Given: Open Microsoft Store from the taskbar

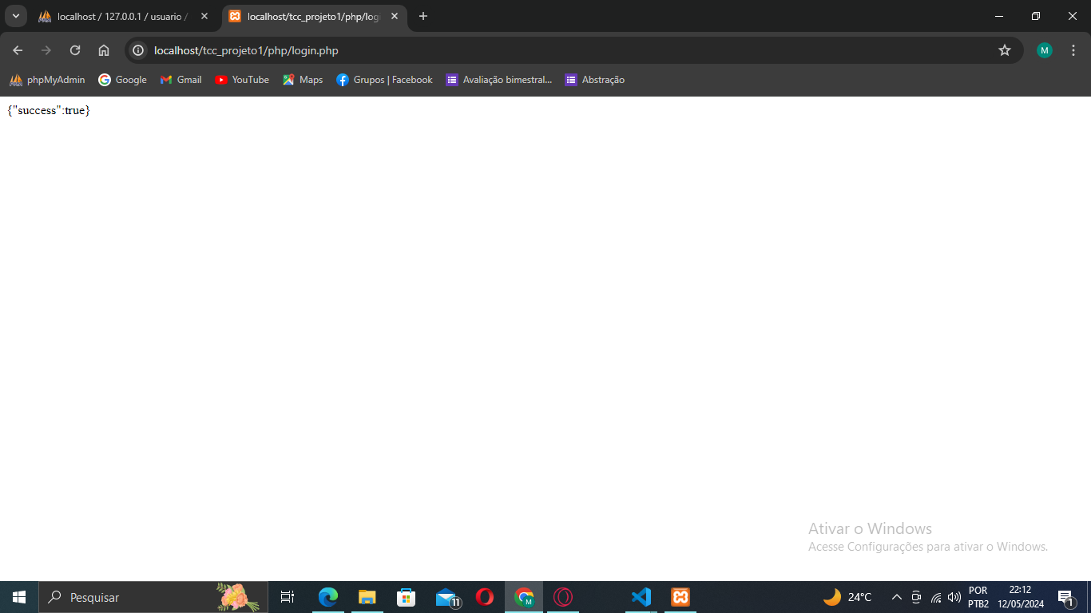Looking at the screenshot, I should 407,597.
